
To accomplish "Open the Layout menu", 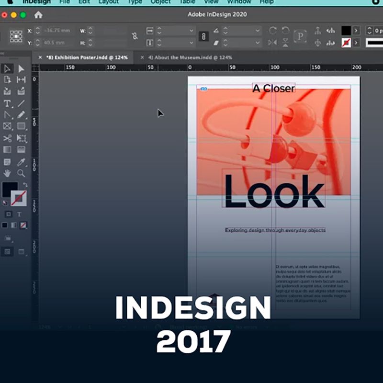I will (108, 2).
